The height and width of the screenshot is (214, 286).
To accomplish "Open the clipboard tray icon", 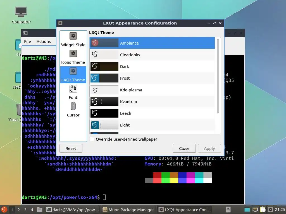I will [x=263, y=210].
